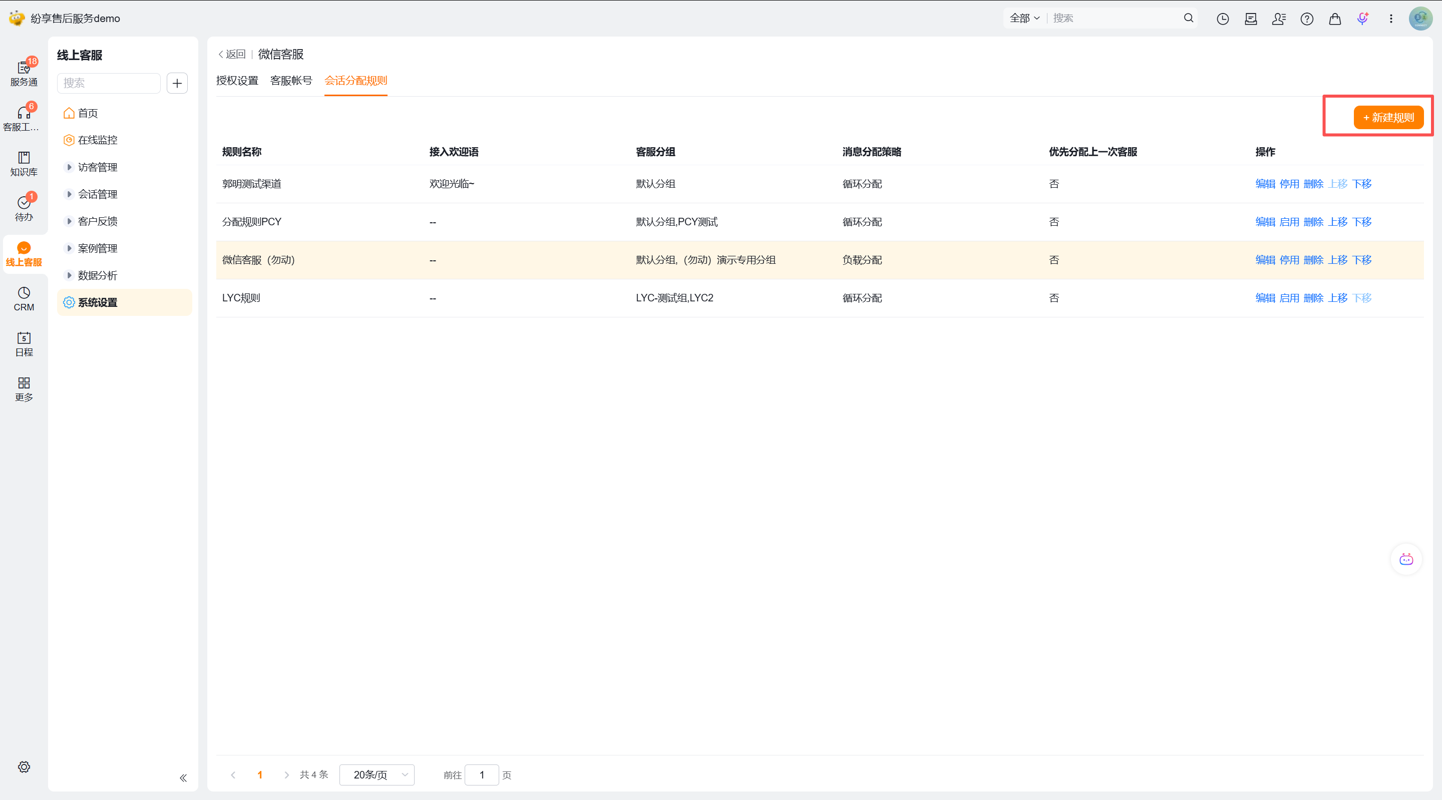Open the 20条/页 page size dropdown
1442x800 pixels.
point(377,775)
